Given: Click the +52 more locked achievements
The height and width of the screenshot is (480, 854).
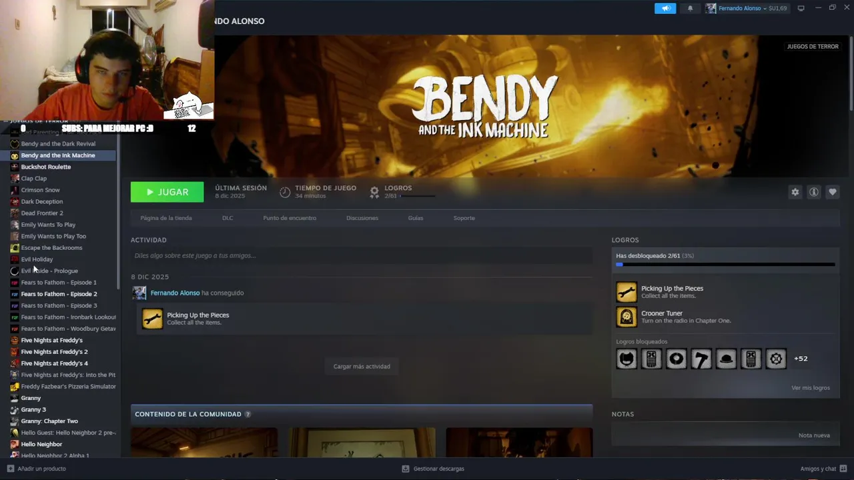Looking at the screenshot, I should (x=801, y=359).
